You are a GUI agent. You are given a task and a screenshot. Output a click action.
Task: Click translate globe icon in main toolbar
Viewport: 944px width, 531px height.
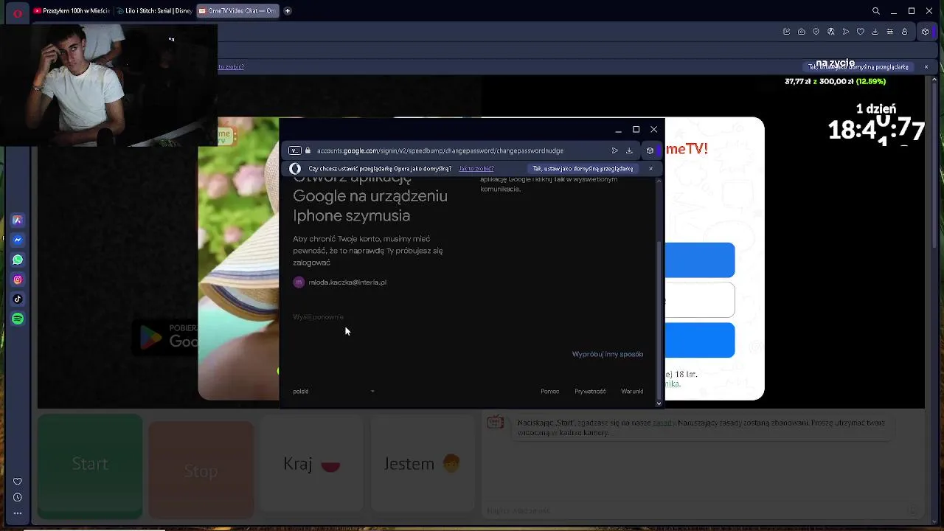point(830,32)
